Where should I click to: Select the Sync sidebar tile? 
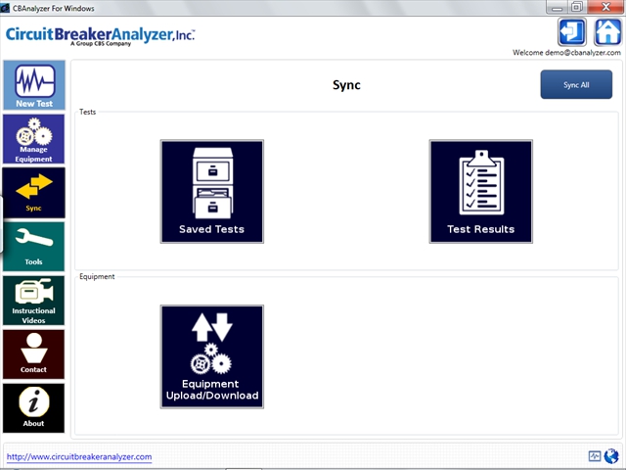coord(33,193)
